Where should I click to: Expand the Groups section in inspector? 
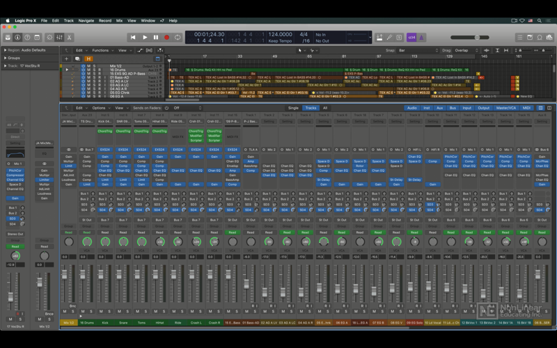[x=13, y=58]
